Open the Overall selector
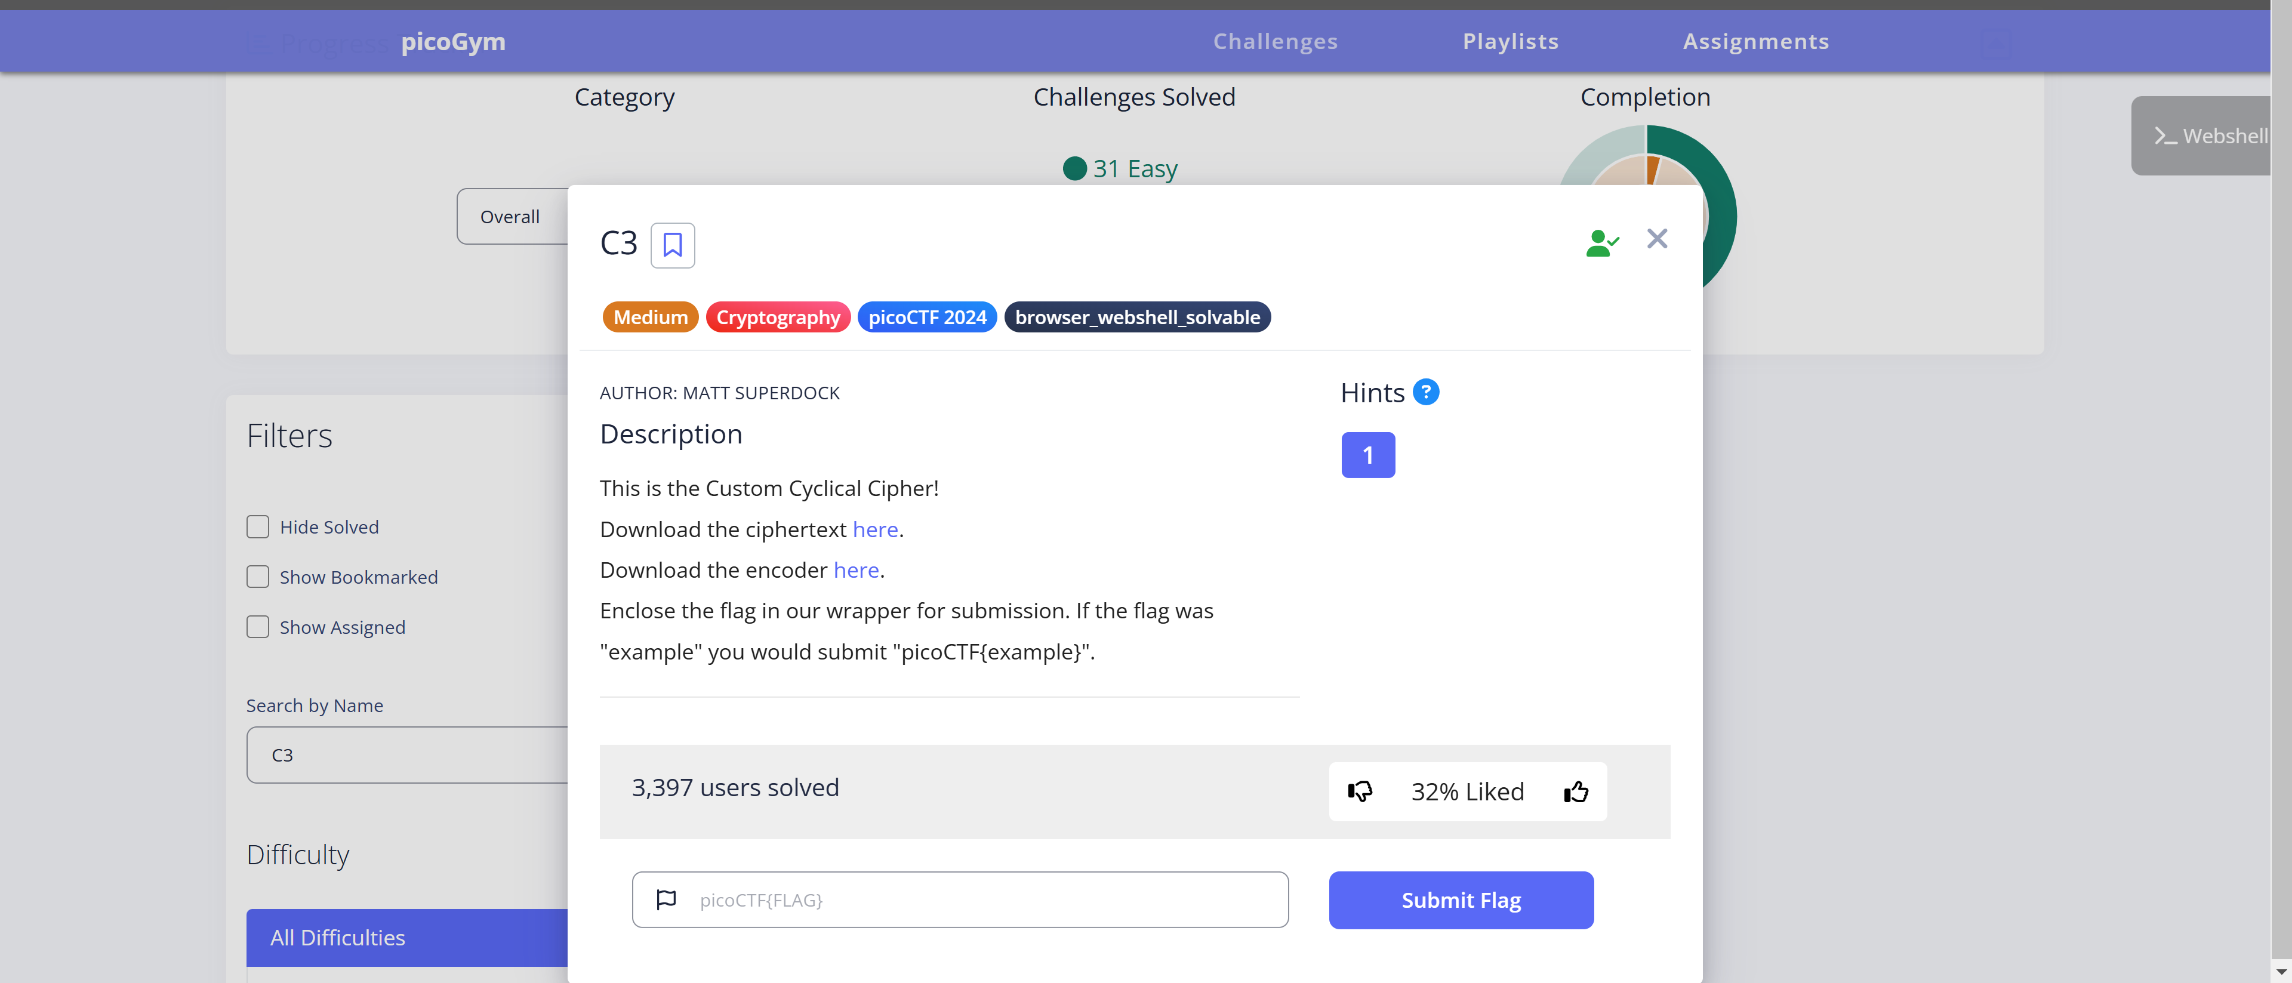Viewport: 2292px width, 983px height. (510, 215)
